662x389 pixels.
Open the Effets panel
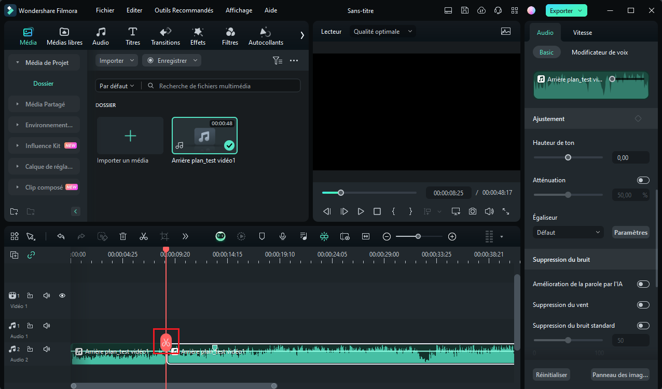pyautogui.click(x=198, y=36)
